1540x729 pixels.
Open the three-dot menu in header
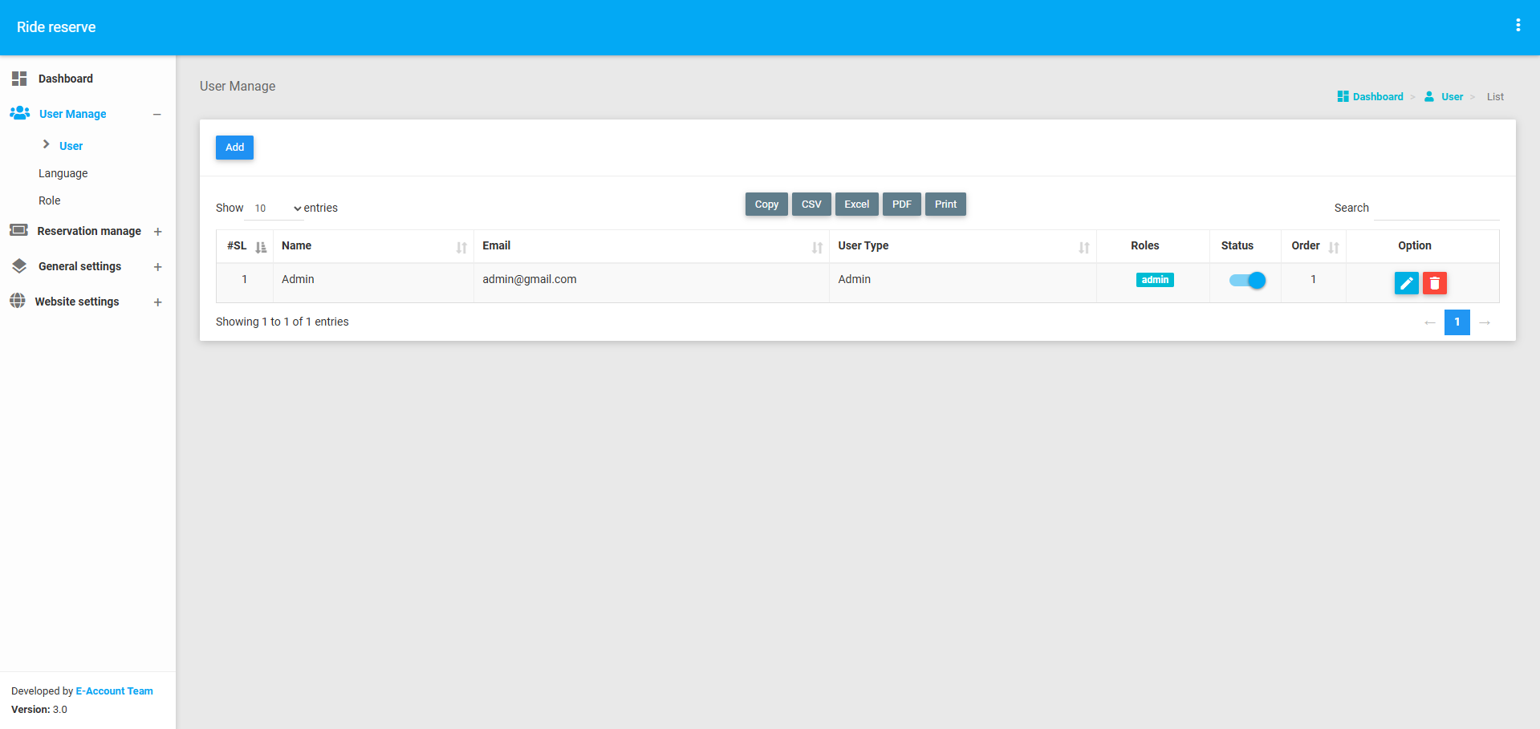click(x=1518, y=26)
